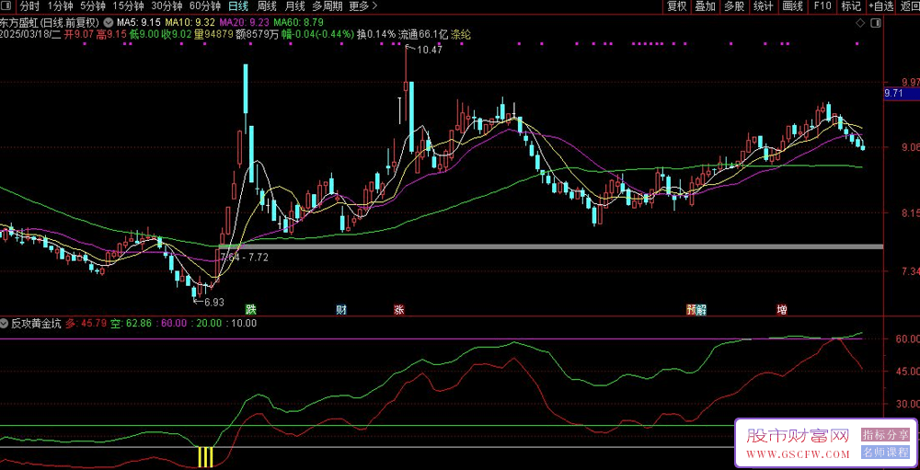Click the 10.47 high price label
Image resolution: width=920 pixels, height=470 pixels.
[x=430, y=50]
